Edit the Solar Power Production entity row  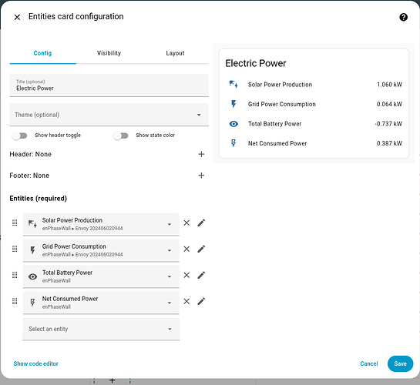coord(201,223)
